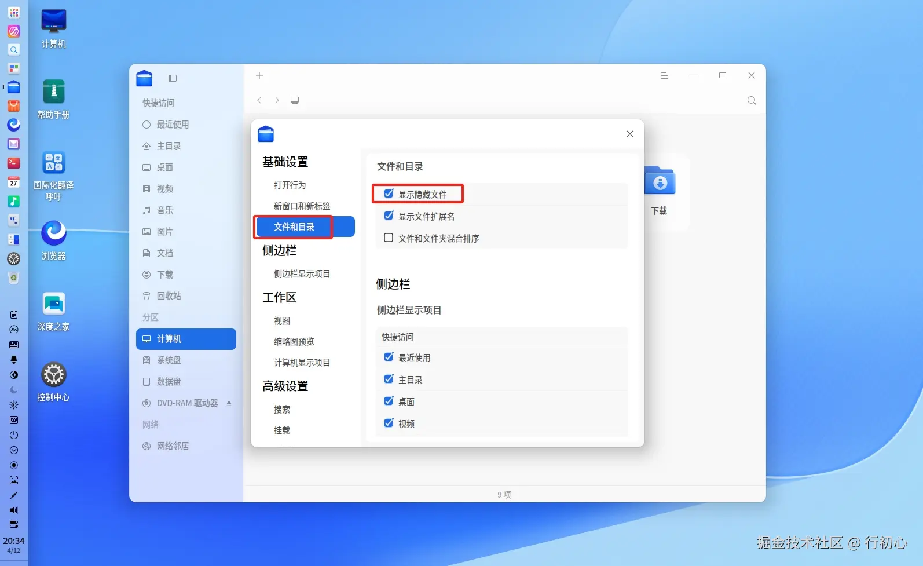The image size is (923, 566).
Task: Go back using the left arrow
Action: [259, 100]
